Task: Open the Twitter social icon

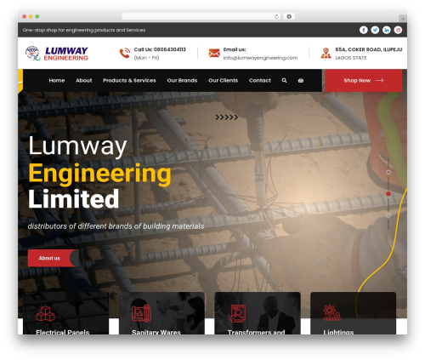Action: pos(375,30)
